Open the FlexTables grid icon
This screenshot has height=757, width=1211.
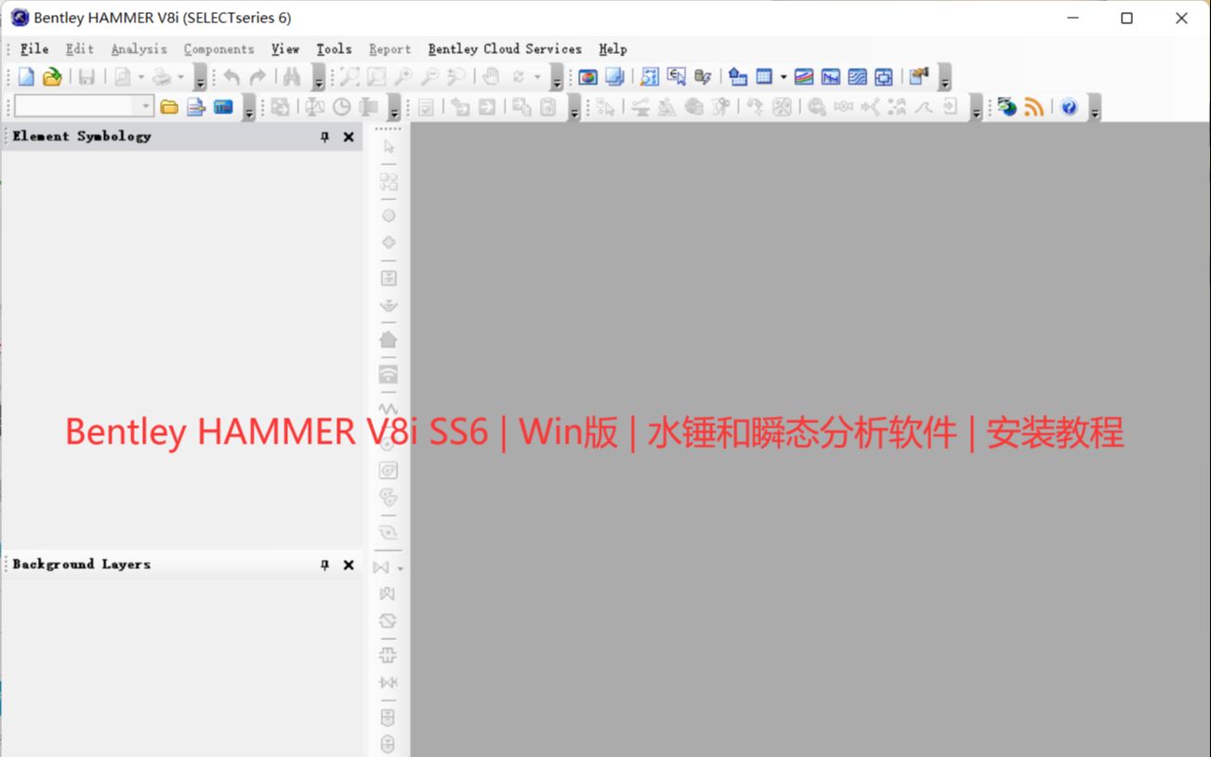click(x=764, y=76)
